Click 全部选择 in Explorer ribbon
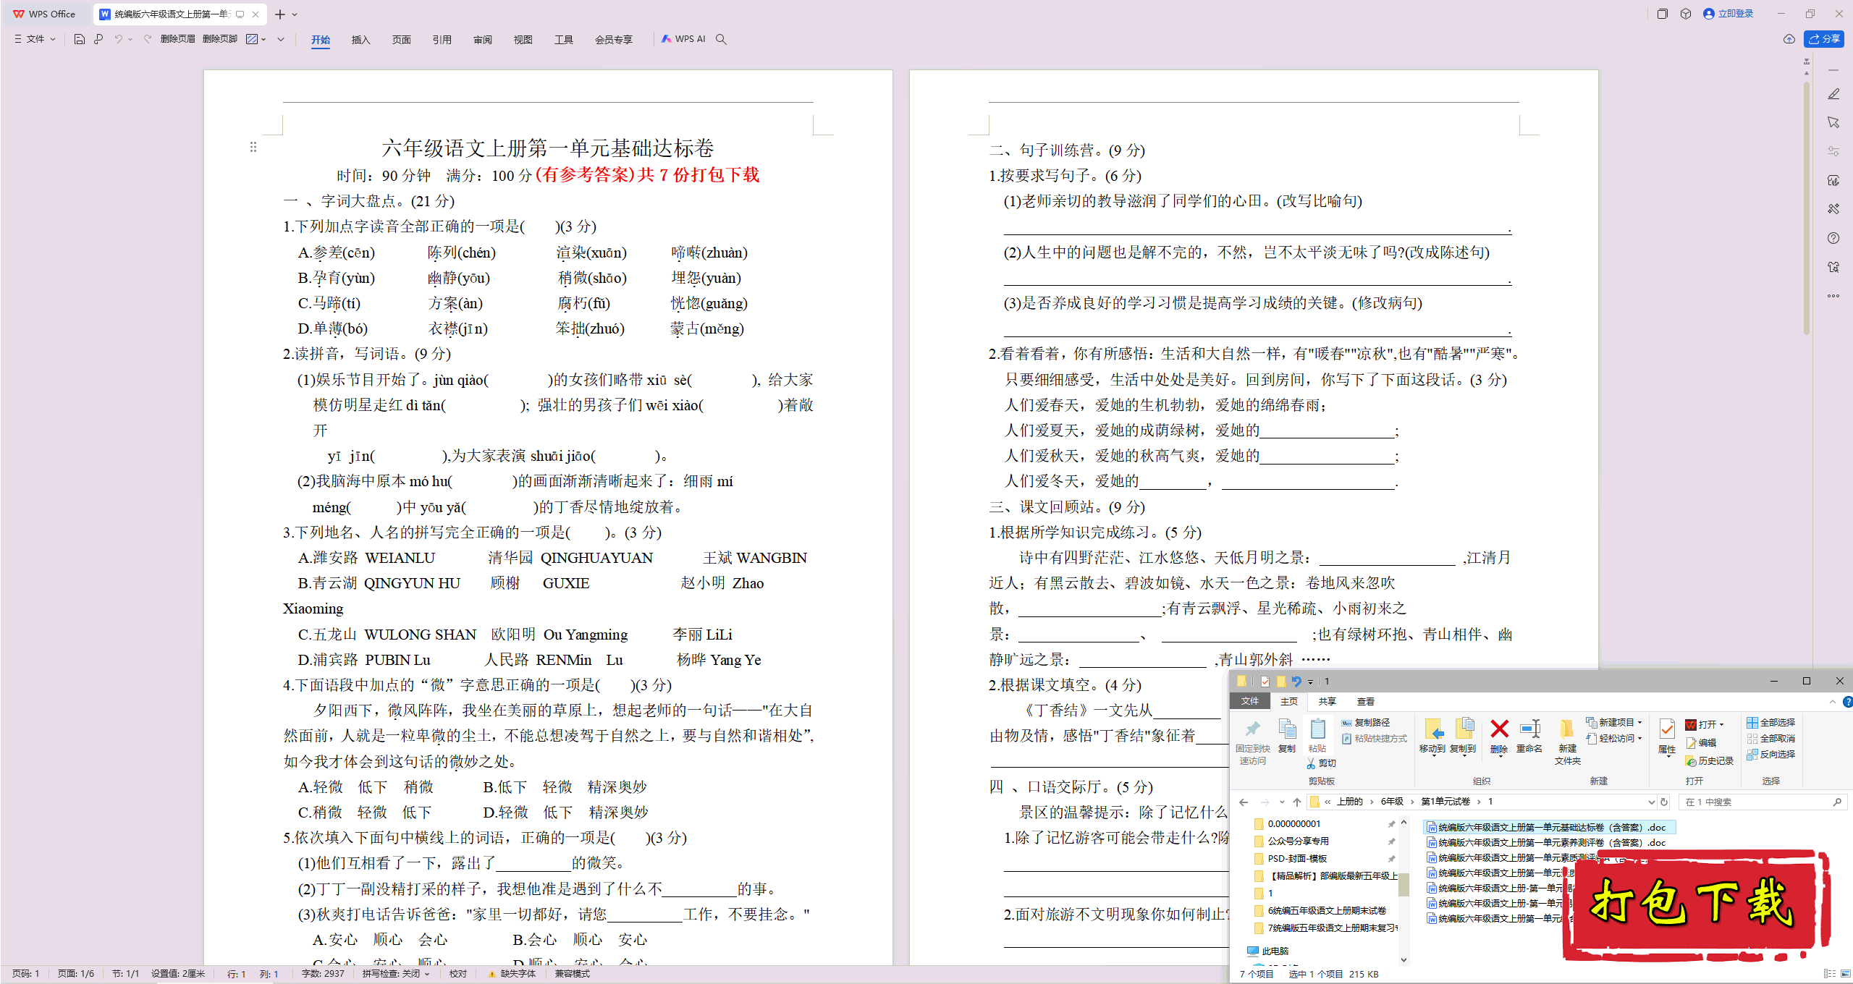 click(x=1771, y=722)
